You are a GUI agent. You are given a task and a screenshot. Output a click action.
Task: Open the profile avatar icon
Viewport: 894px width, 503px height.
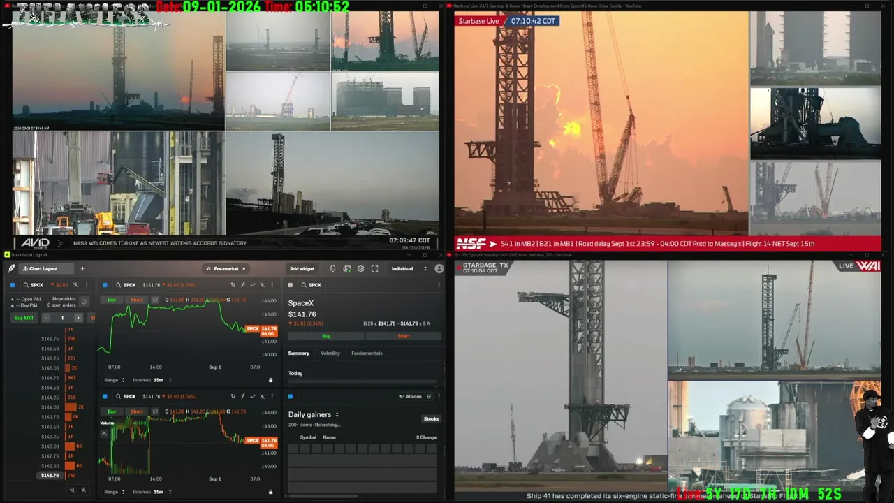pos(439,268)
